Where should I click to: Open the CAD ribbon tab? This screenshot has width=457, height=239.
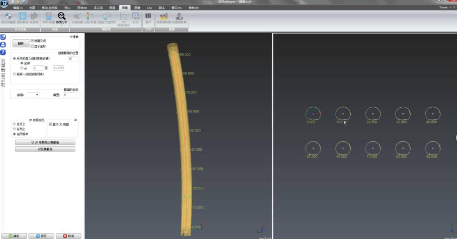click(149, 8)
